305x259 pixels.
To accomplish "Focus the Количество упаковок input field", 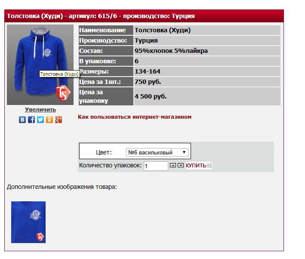I will [156, 166].
